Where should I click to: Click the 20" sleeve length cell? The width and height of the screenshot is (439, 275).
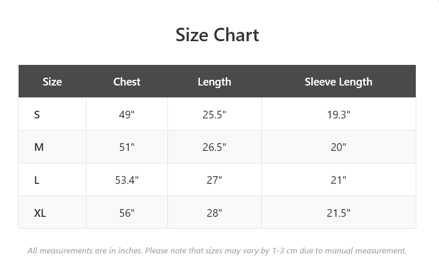pos(339,147)
